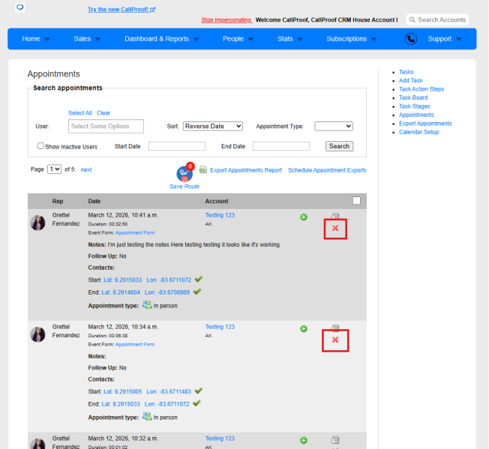
Task: Delete the 10:41 a.m. appointment with red X
Action: pos(335,229)
